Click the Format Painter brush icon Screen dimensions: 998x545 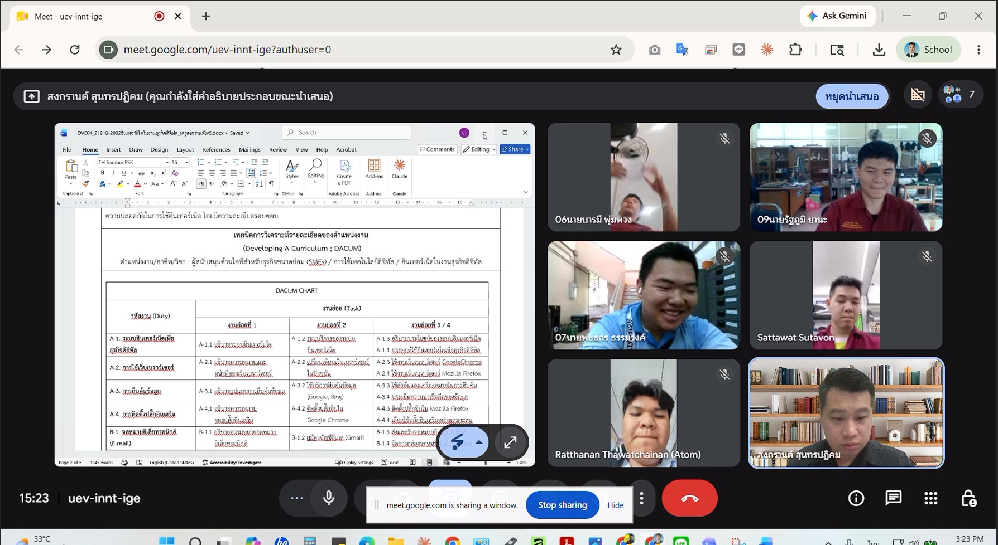pyautogui.click(x=85, y=184)
